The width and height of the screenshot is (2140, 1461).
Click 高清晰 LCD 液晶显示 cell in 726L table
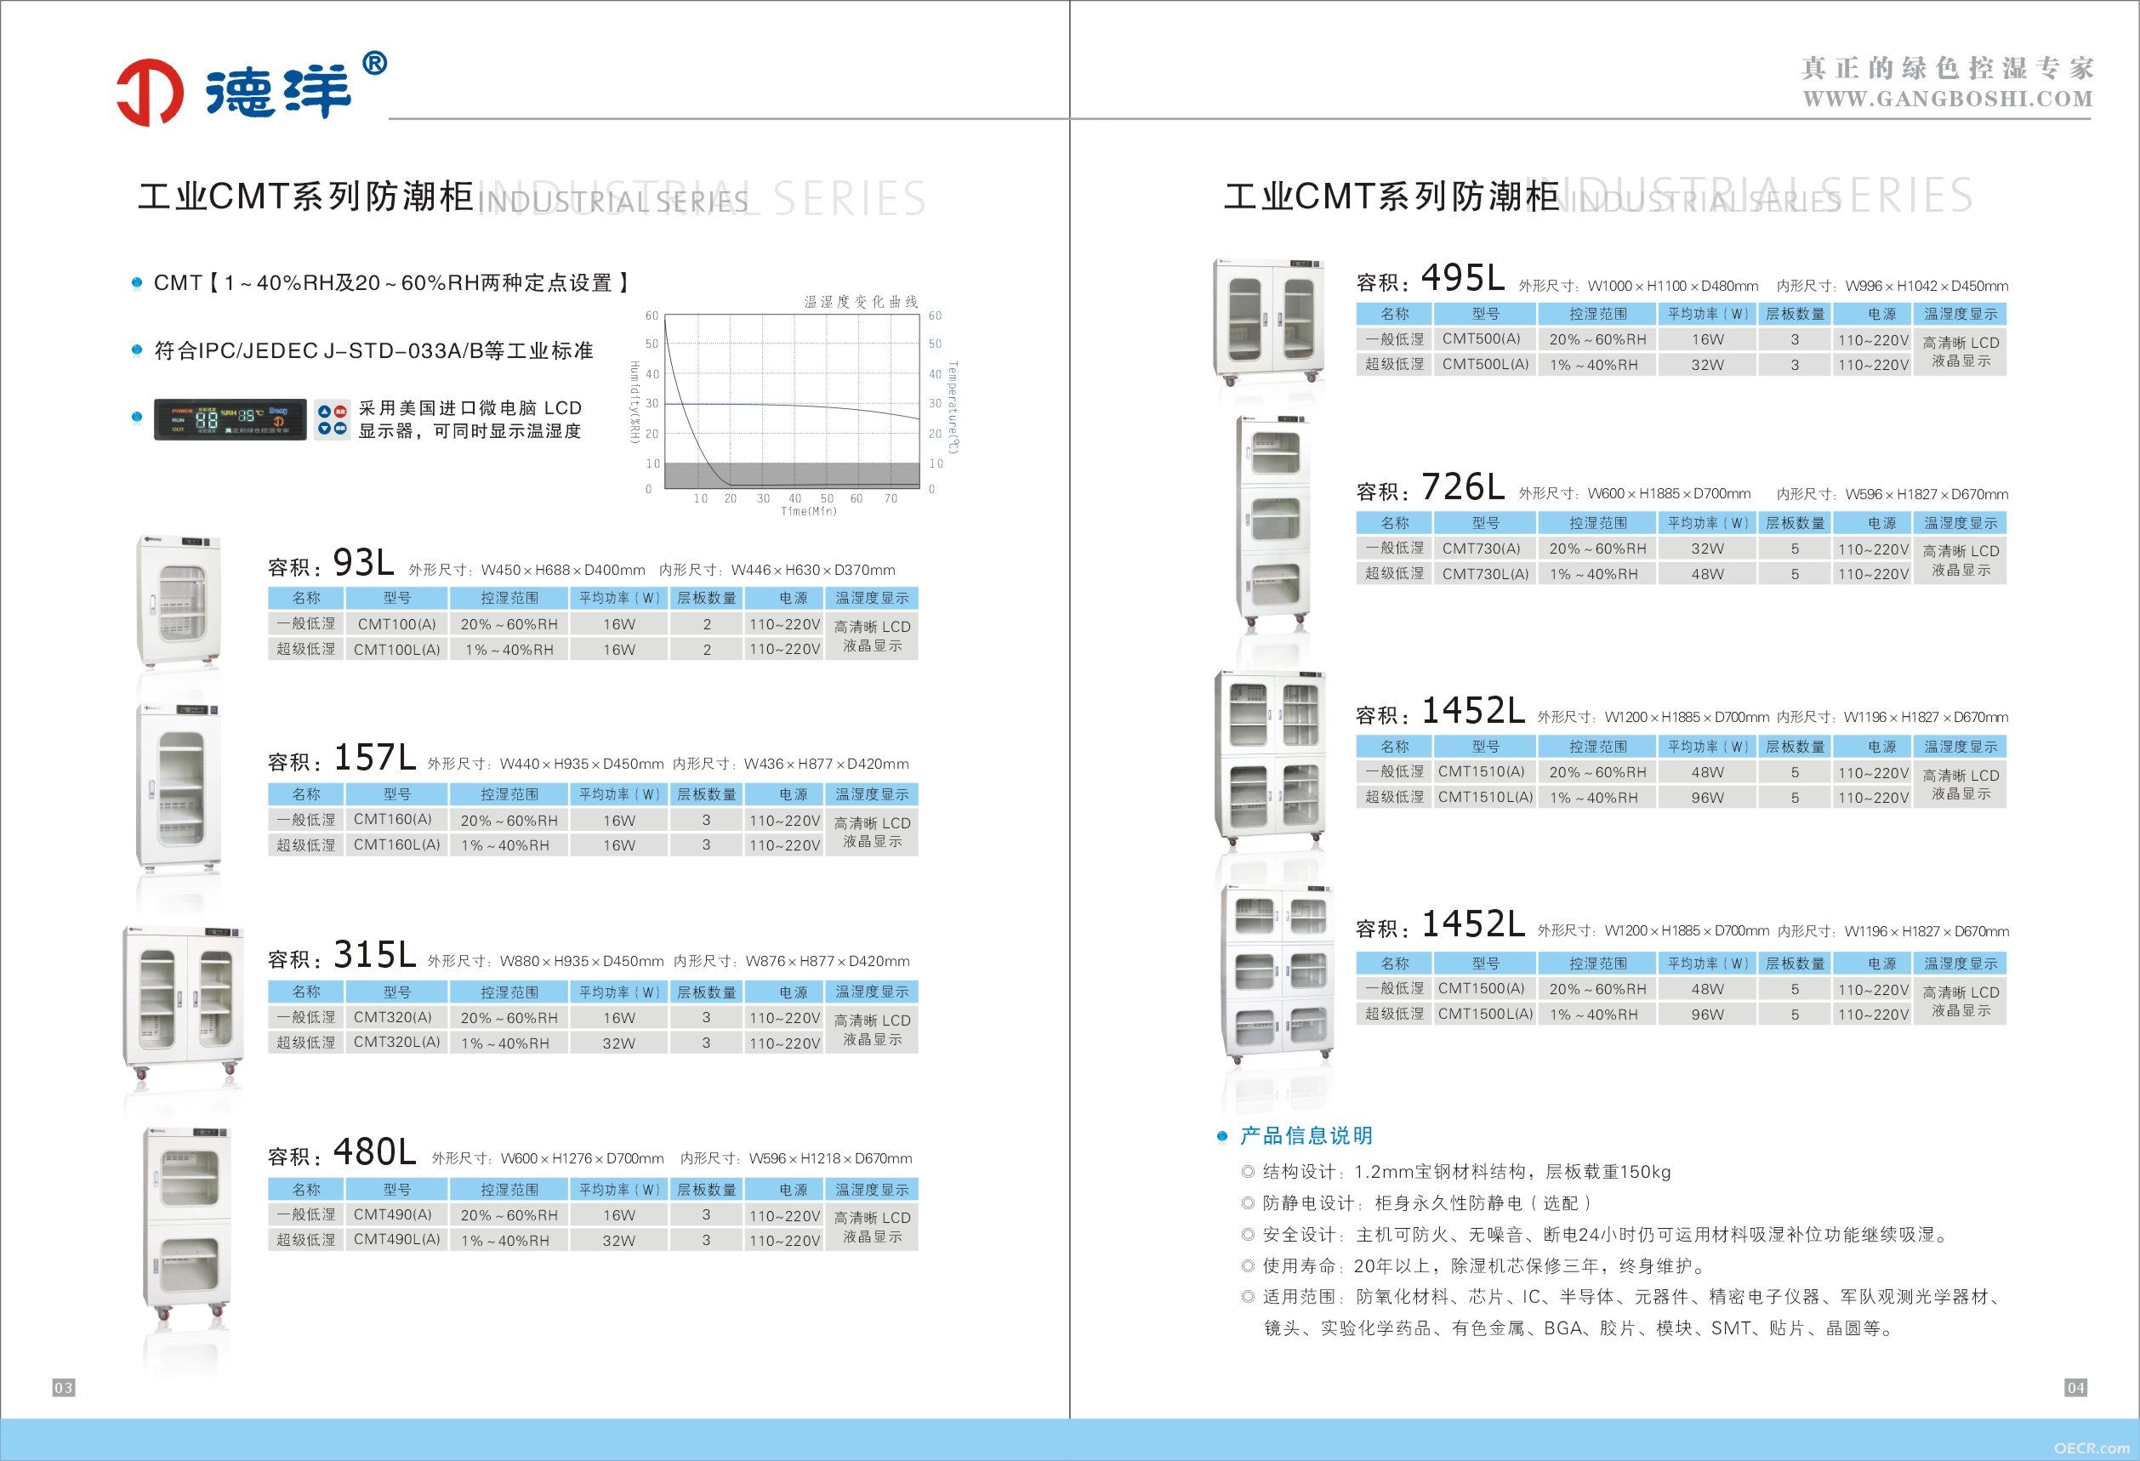pos(1961,560)
